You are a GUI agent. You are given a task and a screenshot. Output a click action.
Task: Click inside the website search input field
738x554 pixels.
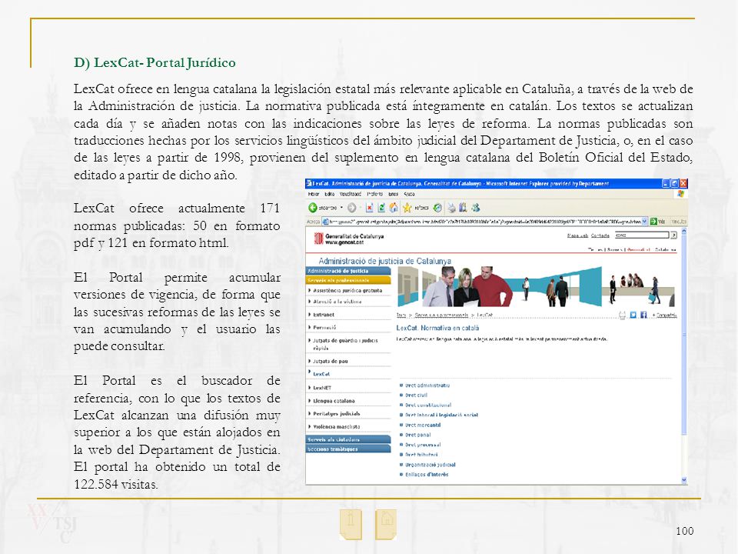click(641, 235)
